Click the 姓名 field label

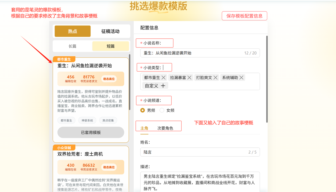click(x=145, y=142)
